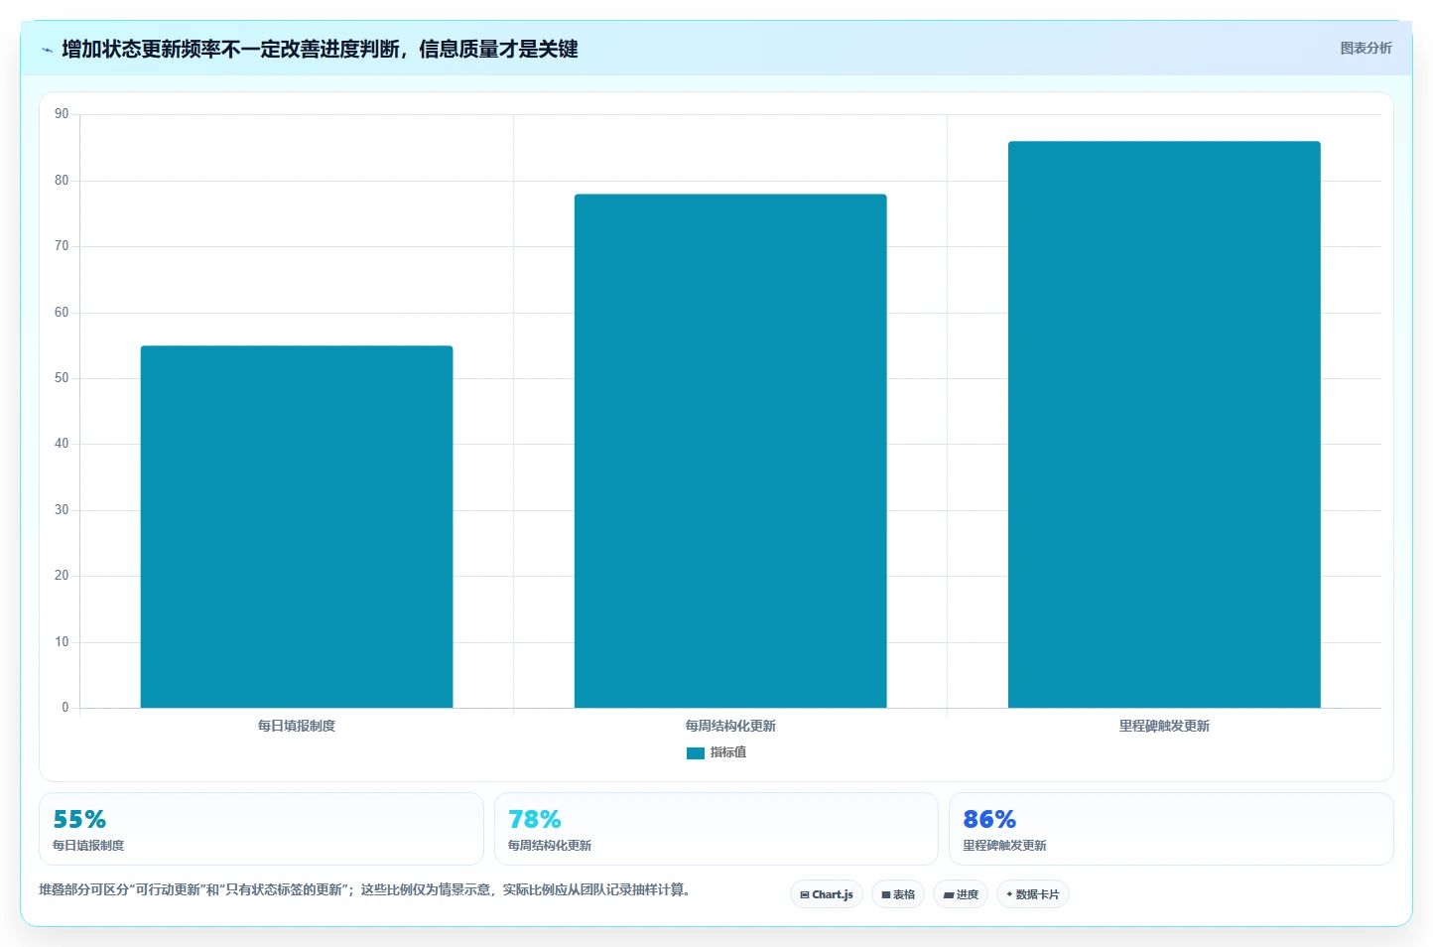Image resolution: width=1433 pixels, height=947 pixels.
Task: Select the Chart.js tag chip
Action: point(827,894)
